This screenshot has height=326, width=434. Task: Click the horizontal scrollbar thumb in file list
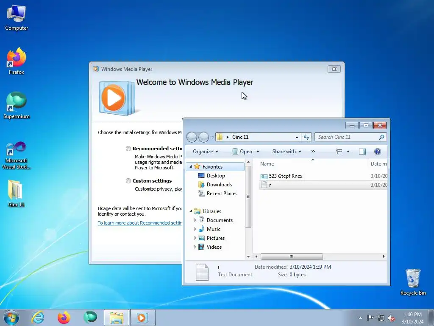pyautogui.click(x=292, y=256)
